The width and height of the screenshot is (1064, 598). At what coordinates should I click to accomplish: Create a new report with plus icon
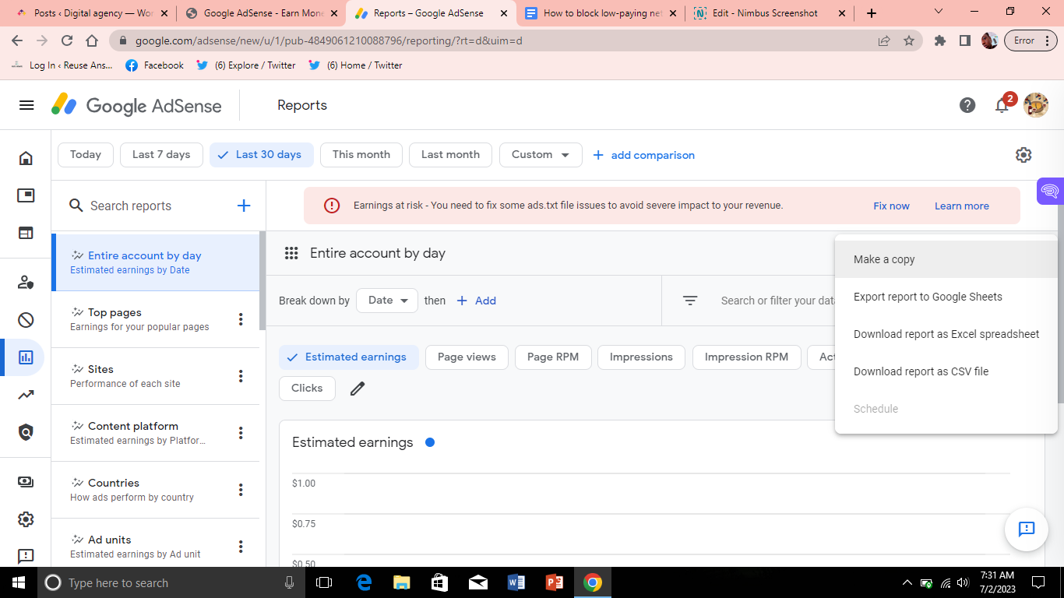pos(244,206)
